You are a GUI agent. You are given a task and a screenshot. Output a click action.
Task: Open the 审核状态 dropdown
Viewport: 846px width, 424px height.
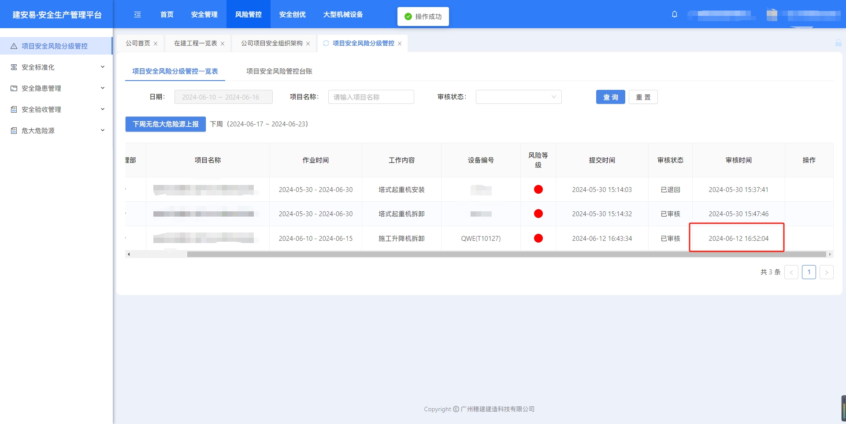click(x=518, y=97)
